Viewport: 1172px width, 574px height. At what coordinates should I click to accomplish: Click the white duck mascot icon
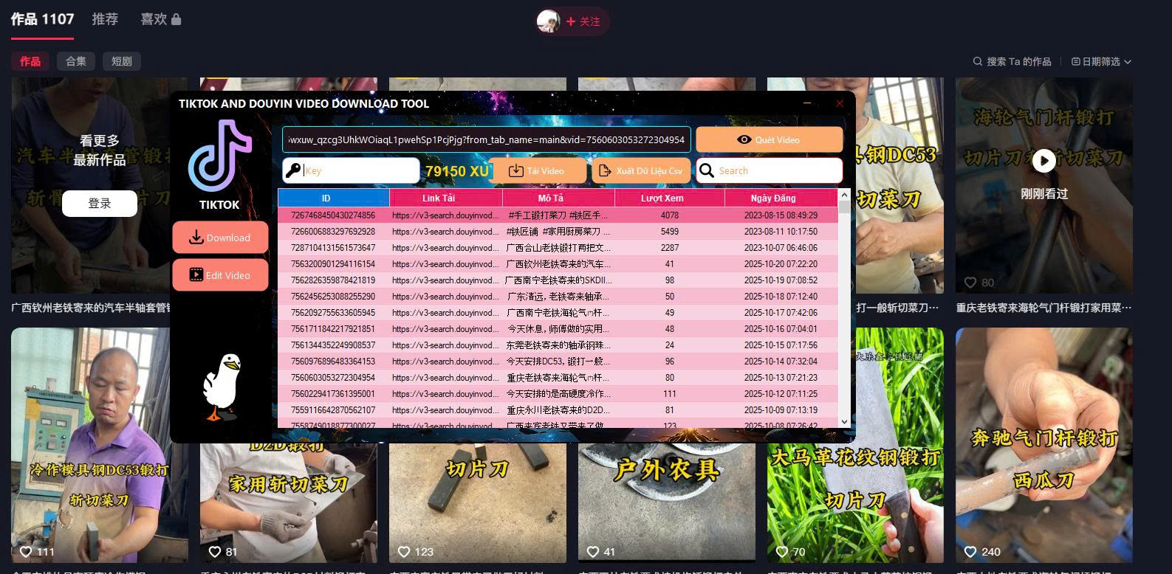click(x=222, y=386)
